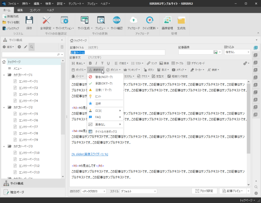Screen dimensions: 261x203
Task: Click the 記事タイトル input field
Action: tap(117, 52)
